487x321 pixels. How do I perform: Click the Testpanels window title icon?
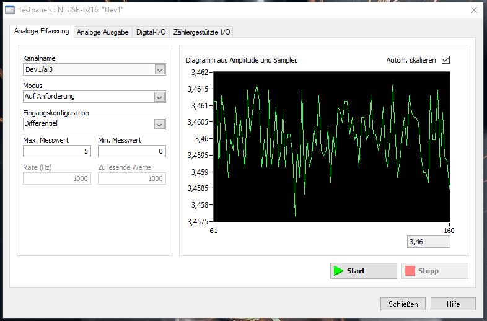(10, 10)
